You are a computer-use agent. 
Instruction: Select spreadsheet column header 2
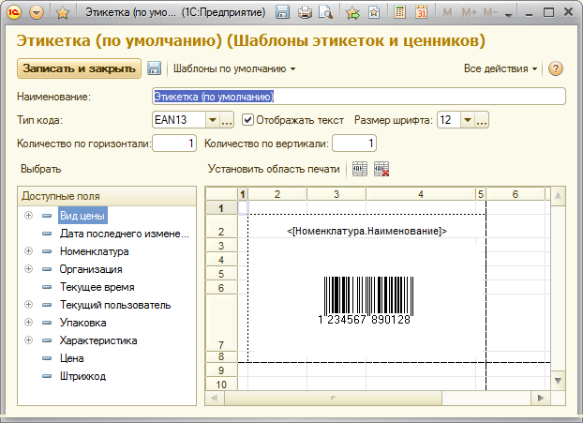[277, 194]
